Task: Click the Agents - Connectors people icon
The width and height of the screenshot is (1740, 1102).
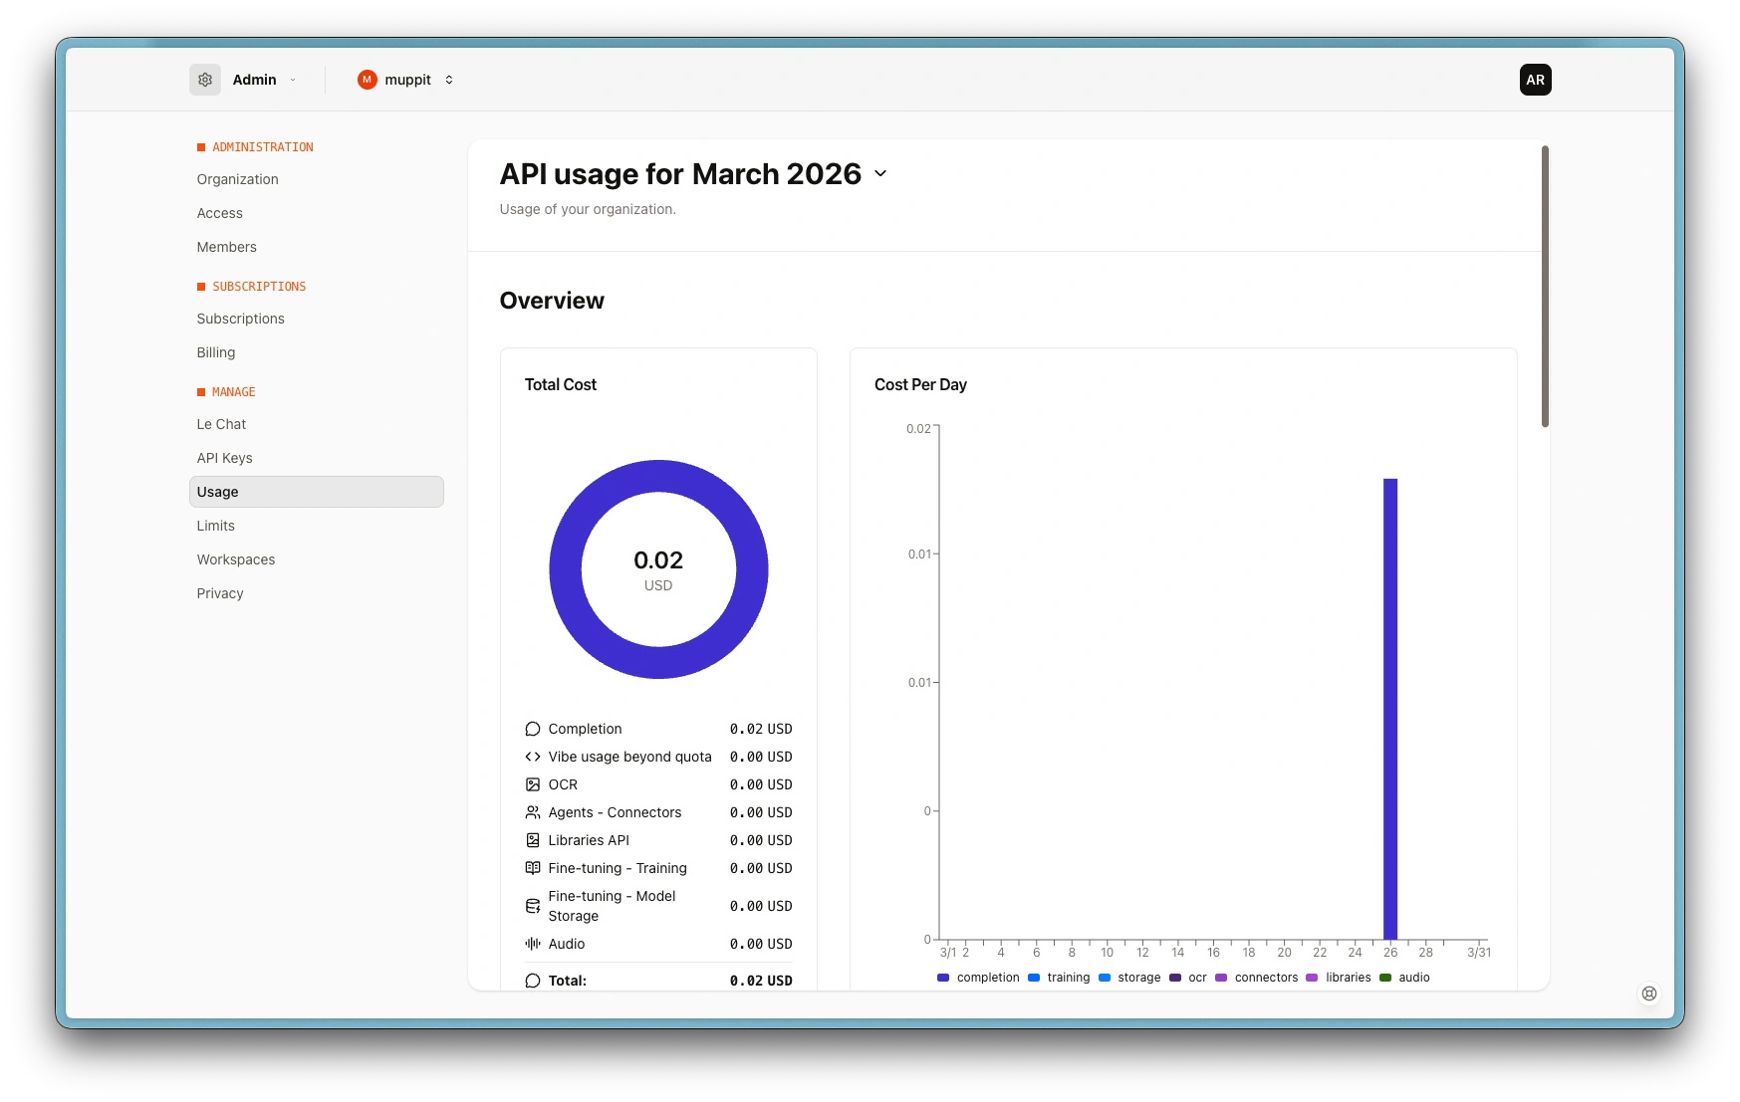Action: tap(533, 812)
